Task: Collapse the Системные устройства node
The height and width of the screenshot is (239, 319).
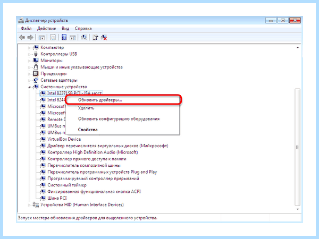Action: pyautogui.click(x=29, y=87)
